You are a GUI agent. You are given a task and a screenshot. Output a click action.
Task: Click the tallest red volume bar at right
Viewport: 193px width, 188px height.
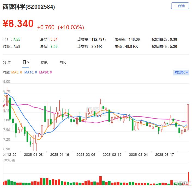[x=188, y=178]
